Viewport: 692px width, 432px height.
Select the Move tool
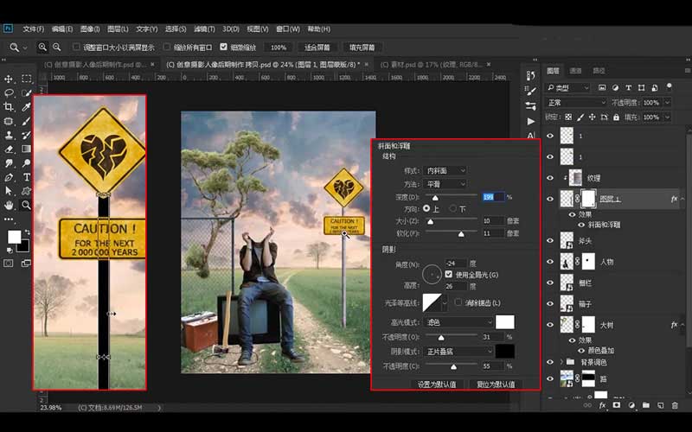(9, 79)
